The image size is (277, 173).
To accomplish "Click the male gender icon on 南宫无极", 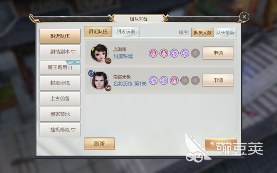I will (x=91, y=73).
